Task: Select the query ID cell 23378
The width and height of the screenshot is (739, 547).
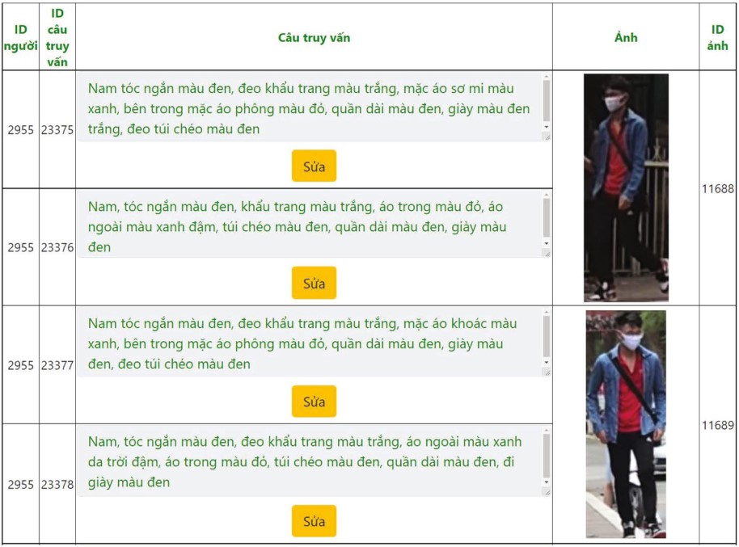Action: point(57,484)
